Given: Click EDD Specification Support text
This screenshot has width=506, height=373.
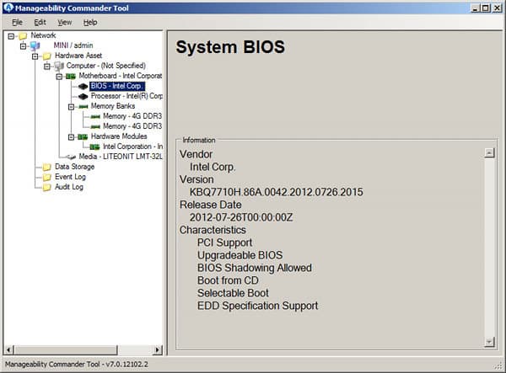Looking at the screenshot, I should 257,306.
